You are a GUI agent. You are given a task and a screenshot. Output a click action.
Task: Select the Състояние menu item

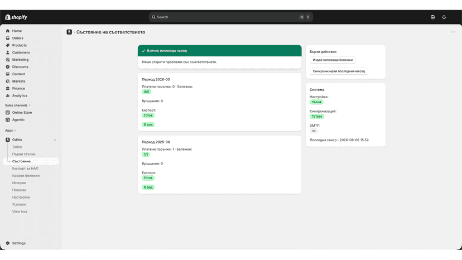click(31, 161)
